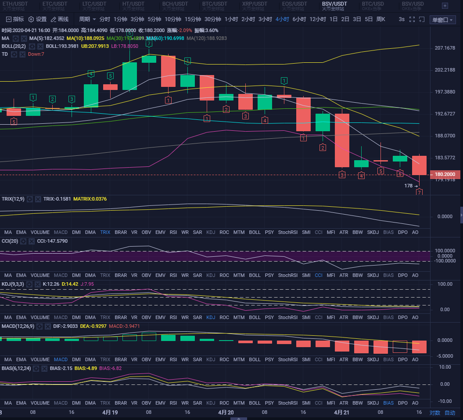
Task: Switch to ETH/USDT symbol tab
Action: 15,6
